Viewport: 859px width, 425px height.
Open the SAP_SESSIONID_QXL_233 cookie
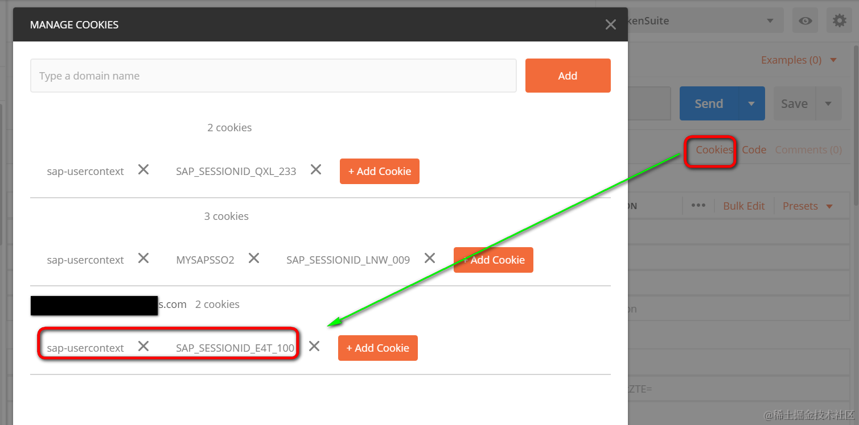(x=236, y=172)
